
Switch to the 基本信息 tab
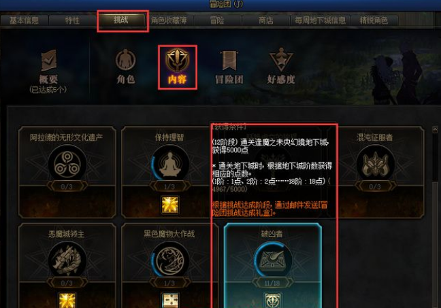pos(24,20)
